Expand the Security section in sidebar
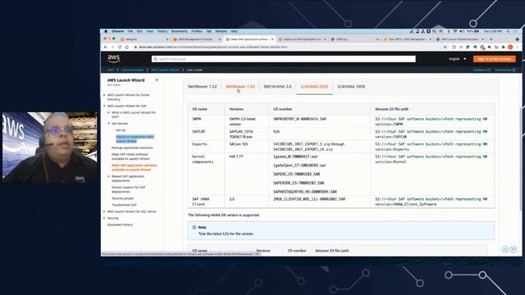This screenshot has width=525, height=295. 104,218
